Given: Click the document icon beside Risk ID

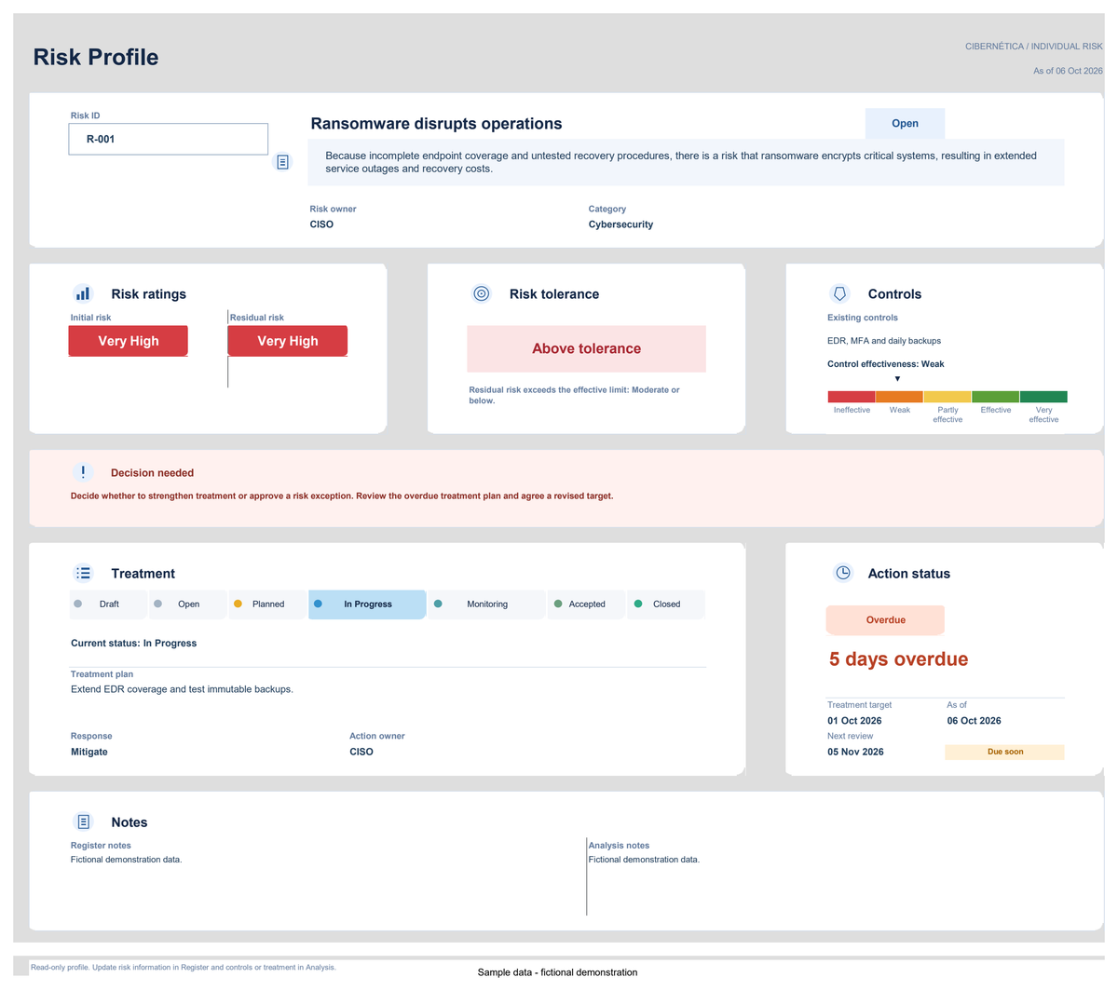Looking at the screenshot, I should click(282, 162).
